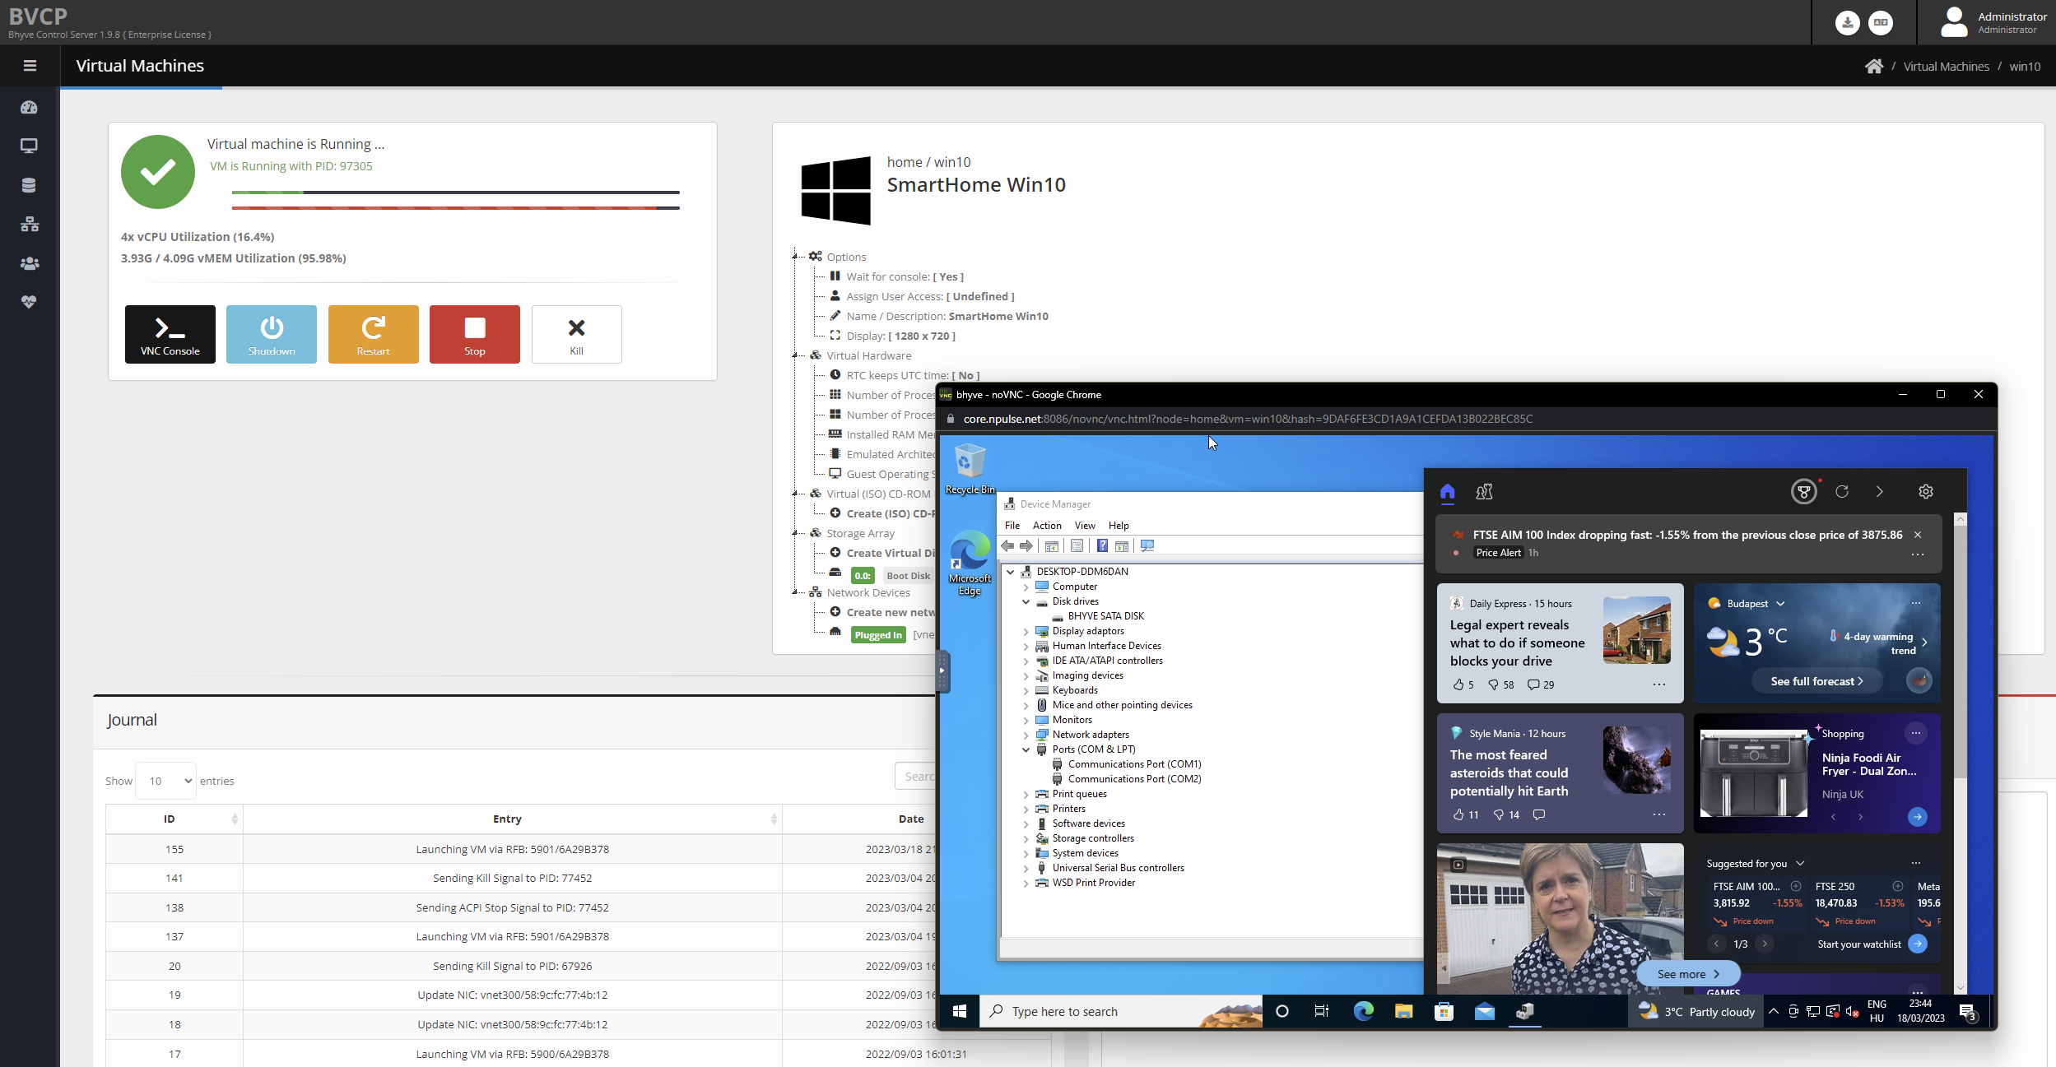Sort Journal table by Entry column
Image resolution: width=2056 pixels, height=1067 pixels.
click(512, 819)
